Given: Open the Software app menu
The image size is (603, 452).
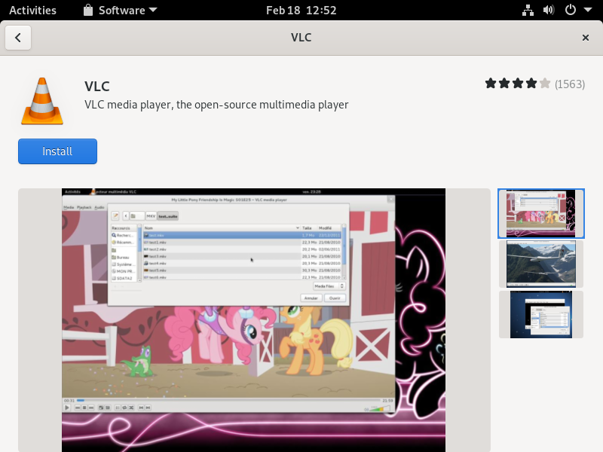Looking at the screenshot, I should (121, 10).
